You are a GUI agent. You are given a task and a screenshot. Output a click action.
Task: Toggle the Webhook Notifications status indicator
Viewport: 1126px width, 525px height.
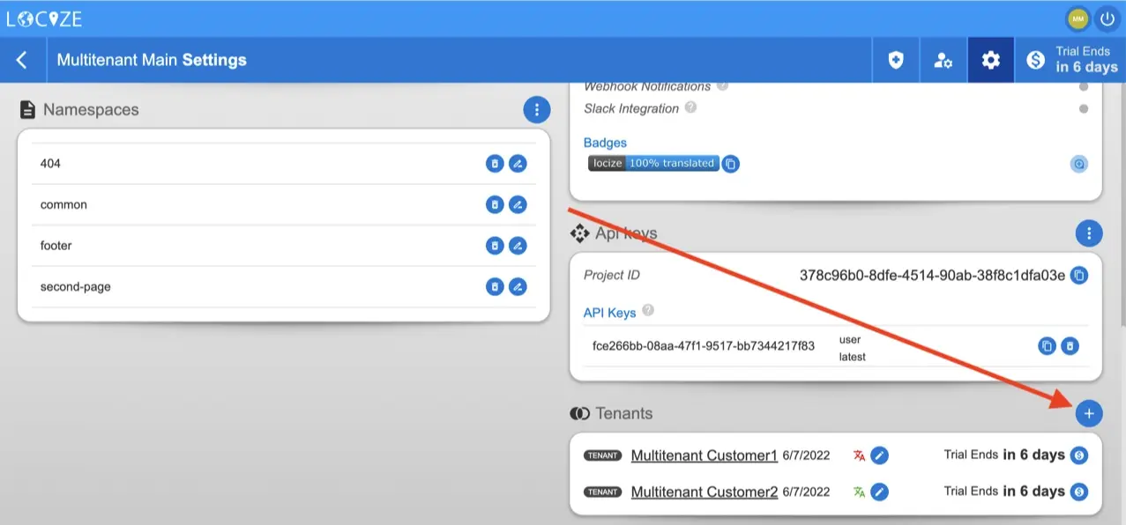click(1084, 87)
